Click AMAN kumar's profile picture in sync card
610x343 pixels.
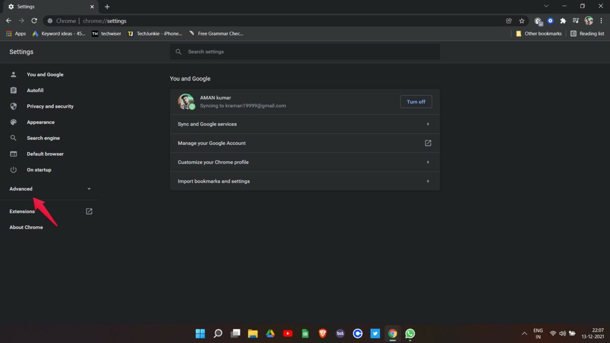point(186,102)
